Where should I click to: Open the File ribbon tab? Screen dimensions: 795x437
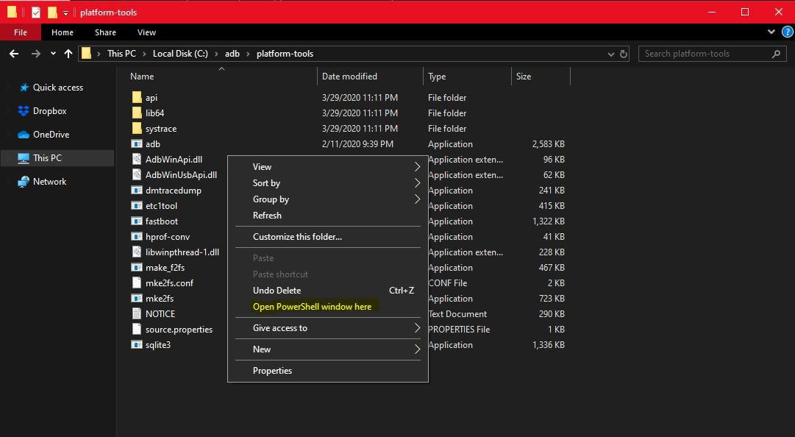click(21, 32)
